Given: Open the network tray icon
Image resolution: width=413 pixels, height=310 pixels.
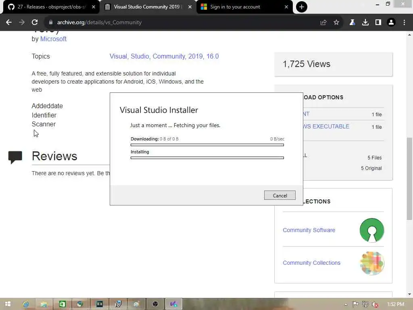Looking at the screenshot, I should pos(365,304).
